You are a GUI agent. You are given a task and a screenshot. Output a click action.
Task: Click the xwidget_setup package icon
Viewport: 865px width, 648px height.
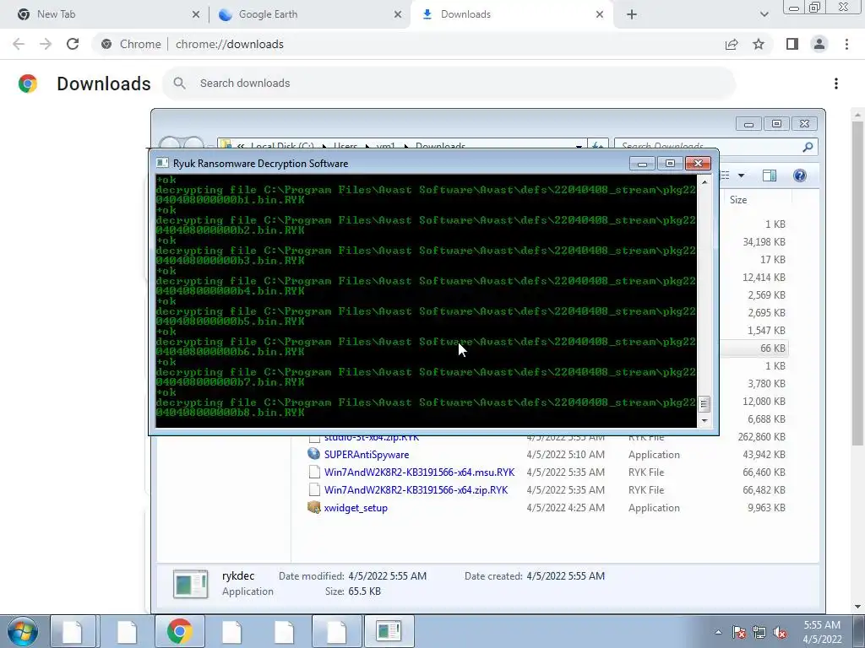tap(314, 507)
